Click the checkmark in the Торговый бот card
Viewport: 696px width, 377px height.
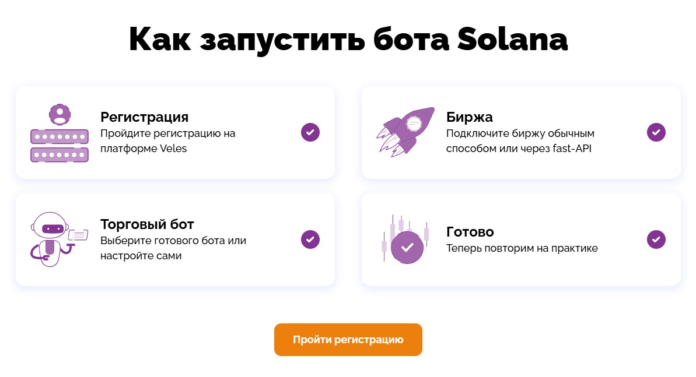(310, 239)
